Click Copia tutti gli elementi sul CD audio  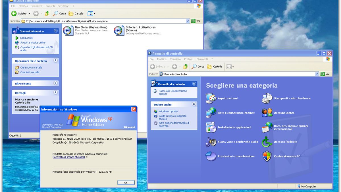(x=36, y=49)
